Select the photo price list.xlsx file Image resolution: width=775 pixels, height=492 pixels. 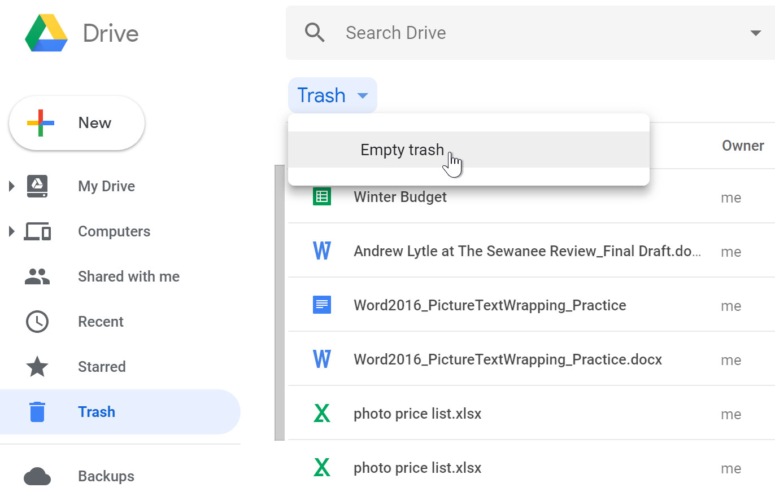coord(417,414)
